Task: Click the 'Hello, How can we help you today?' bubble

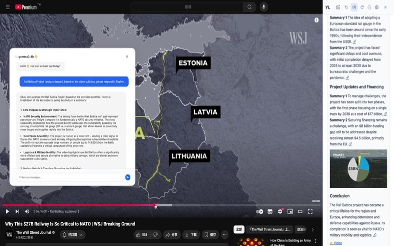Action: (x=40, y=66)
